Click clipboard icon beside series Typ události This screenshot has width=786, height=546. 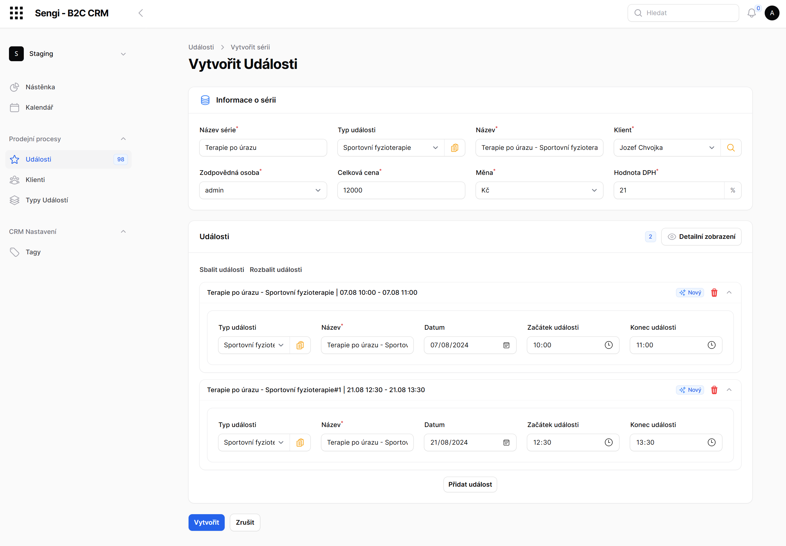[x=454, y=148]
